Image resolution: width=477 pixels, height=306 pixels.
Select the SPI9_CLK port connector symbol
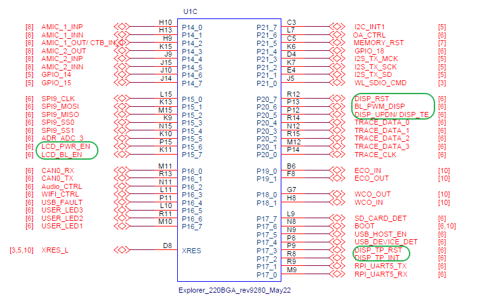[x=121, y=99]
